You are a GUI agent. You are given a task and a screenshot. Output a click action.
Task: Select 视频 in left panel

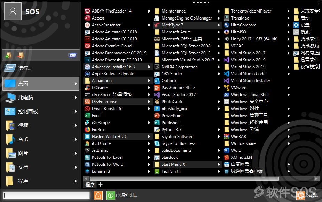(41, 125)
